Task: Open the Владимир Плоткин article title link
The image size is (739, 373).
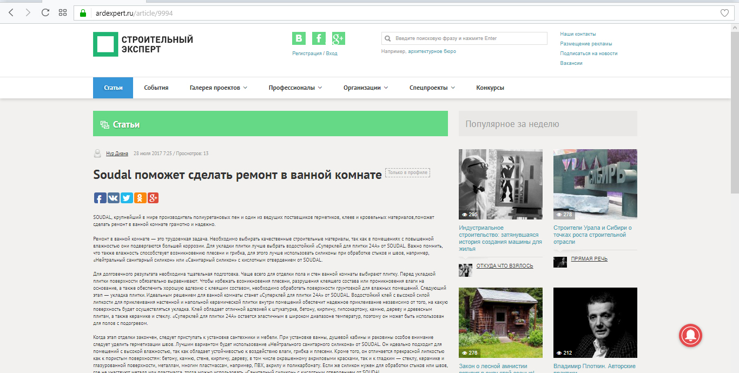Action: [595, 368]
